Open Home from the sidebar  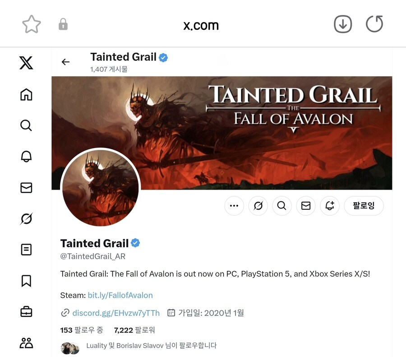26,94
